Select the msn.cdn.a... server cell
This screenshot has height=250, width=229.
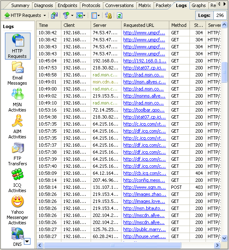click(105, 82)
